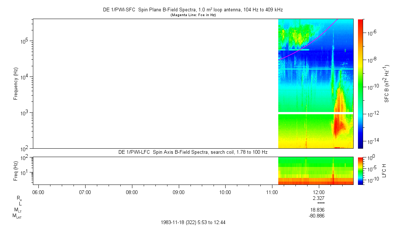The height and width of the screenshot is (227, 396).
Task: Click the SFC B color bar unit label
Action: tap(386, 83)
